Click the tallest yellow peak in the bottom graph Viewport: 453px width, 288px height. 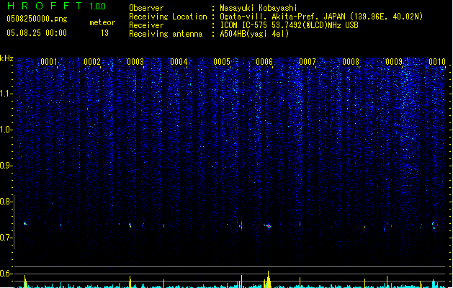pos(269,279)
